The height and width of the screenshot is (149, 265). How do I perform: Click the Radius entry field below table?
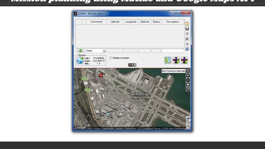pos(156,50)
